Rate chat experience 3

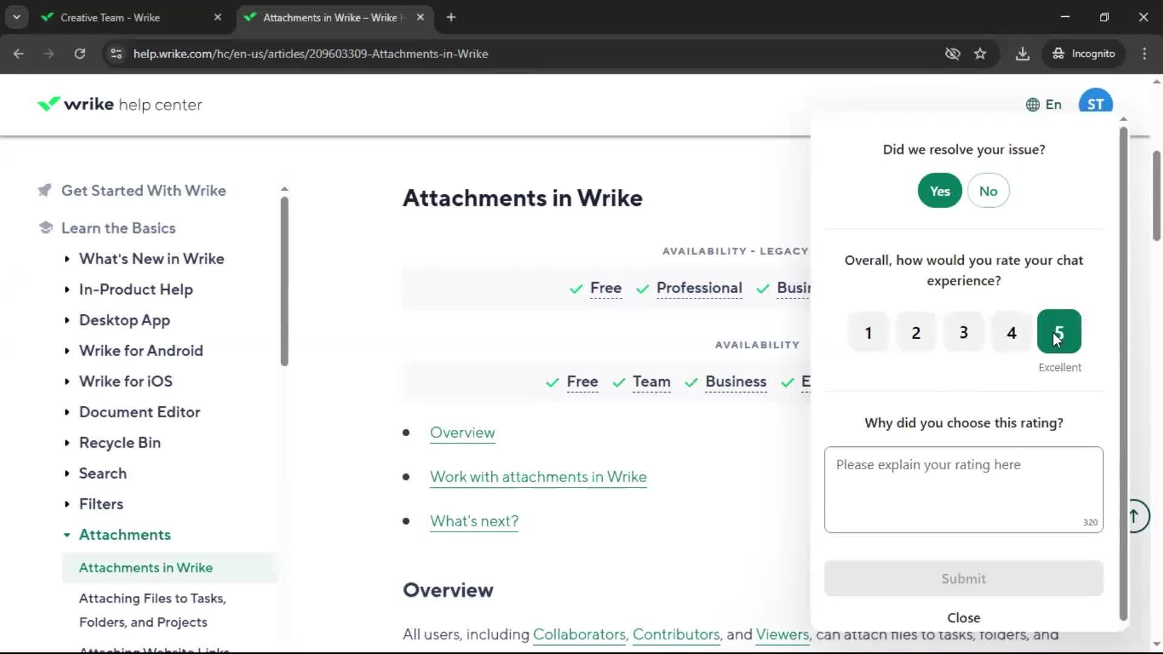tap(964, 332)
